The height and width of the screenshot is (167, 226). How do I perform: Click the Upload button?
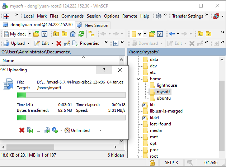click(14, 43)
